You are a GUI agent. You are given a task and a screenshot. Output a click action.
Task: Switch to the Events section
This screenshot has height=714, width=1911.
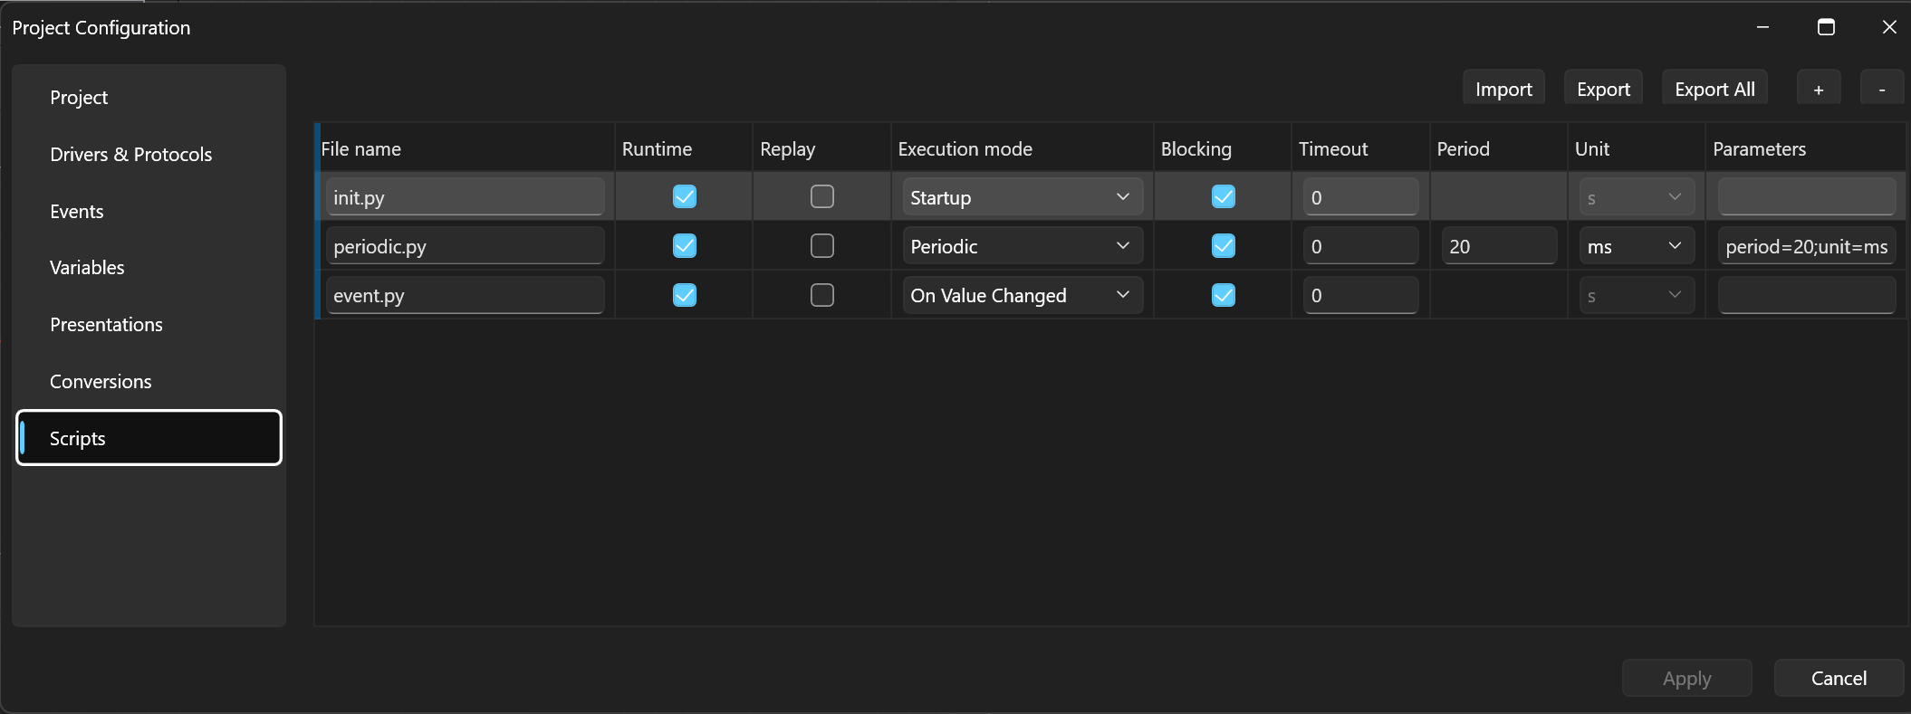coord(149,212)
